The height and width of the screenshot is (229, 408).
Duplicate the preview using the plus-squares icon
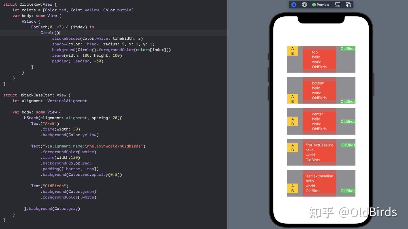[348, 5]
